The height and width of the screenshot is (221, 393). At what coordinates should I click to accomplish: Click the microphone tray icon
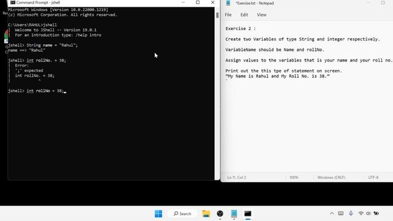click(351, 213)
